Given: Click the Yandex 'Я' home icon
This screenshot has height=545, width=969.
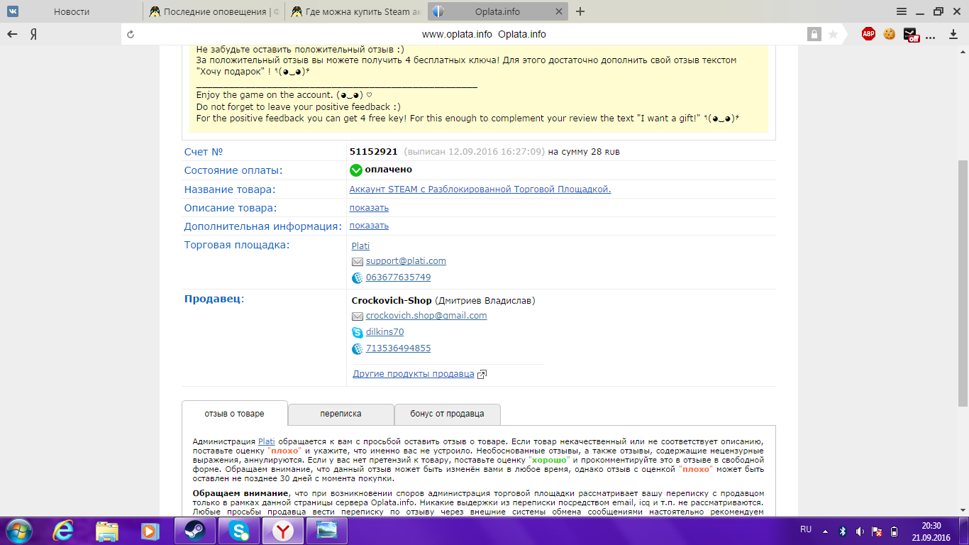Looking at the screenshot, I should coord(33,34).
